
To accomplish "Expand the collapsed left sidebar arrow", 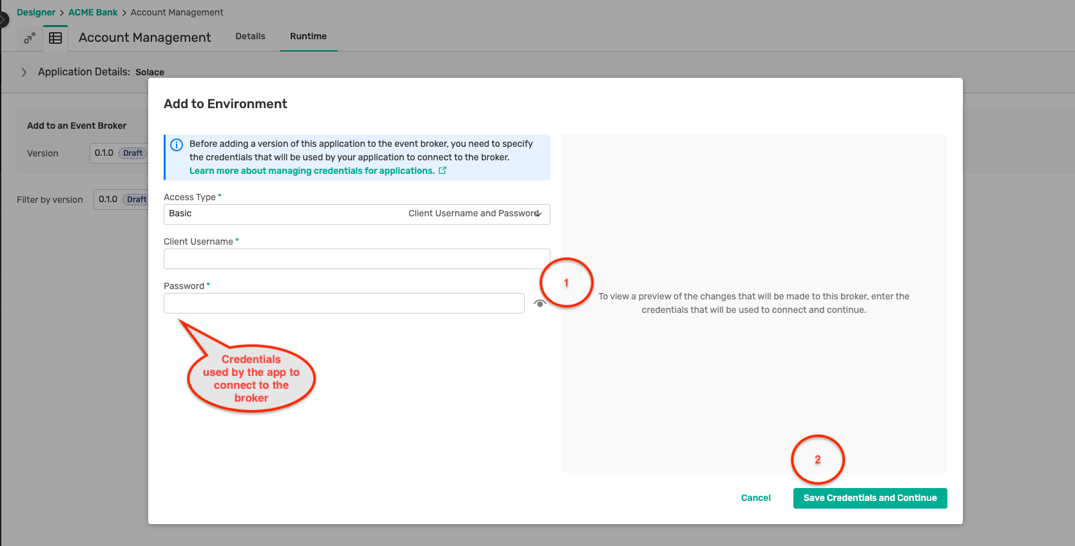I will (x=3, y=19).
